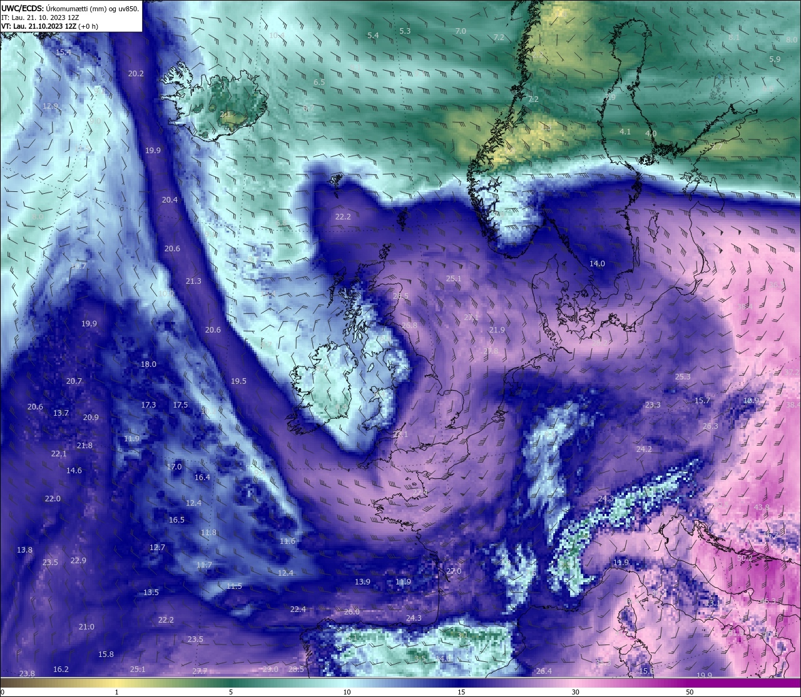Click the 19.5 value west of Ireland
Screen dimensions: 801x697
238,381
